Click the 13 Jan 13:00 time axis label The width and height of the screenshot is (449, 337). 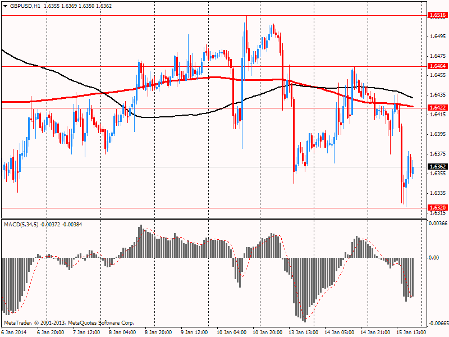(x=303, y=333)
